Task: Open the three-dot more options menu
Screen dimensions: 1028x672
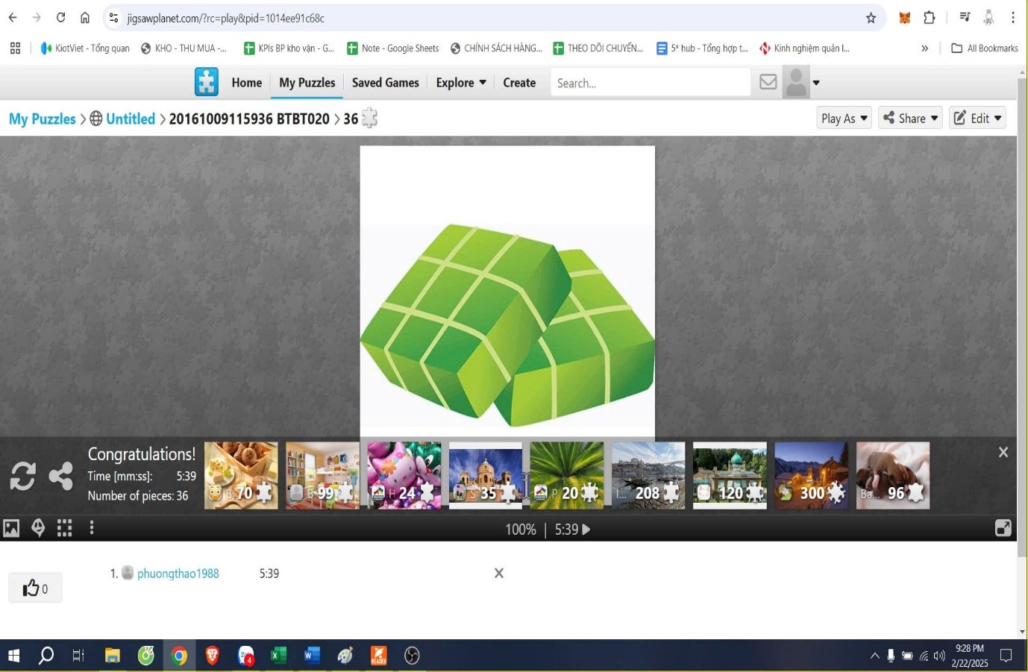Action: pos(92,528)
